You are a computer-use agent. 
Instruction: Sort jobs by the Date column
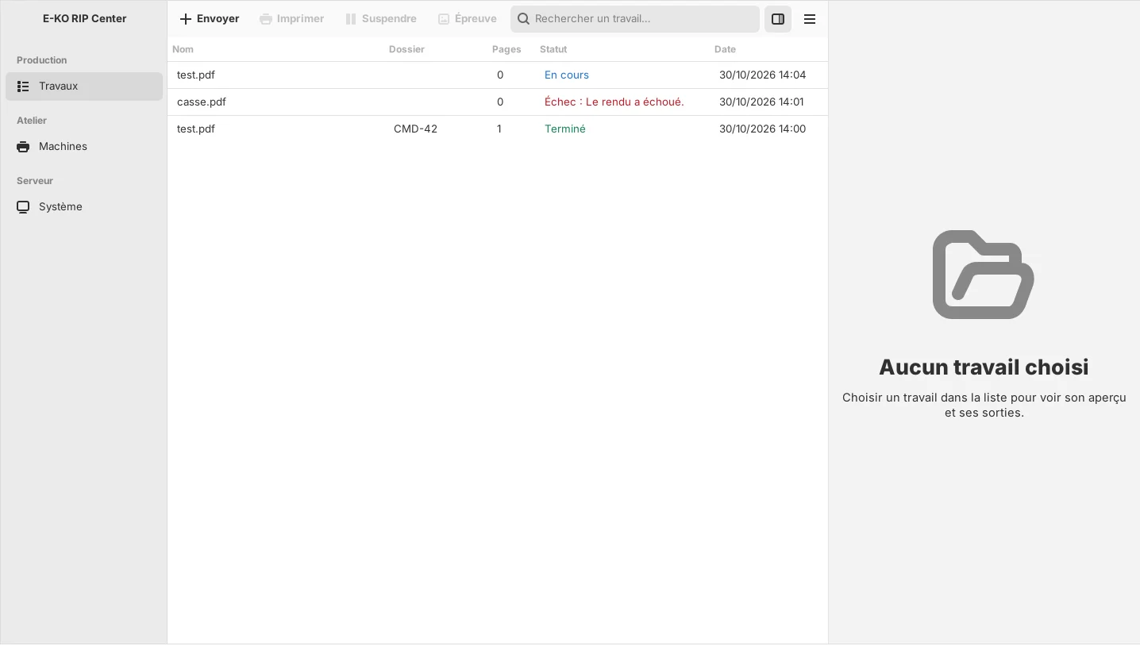(x=725, y=49)
